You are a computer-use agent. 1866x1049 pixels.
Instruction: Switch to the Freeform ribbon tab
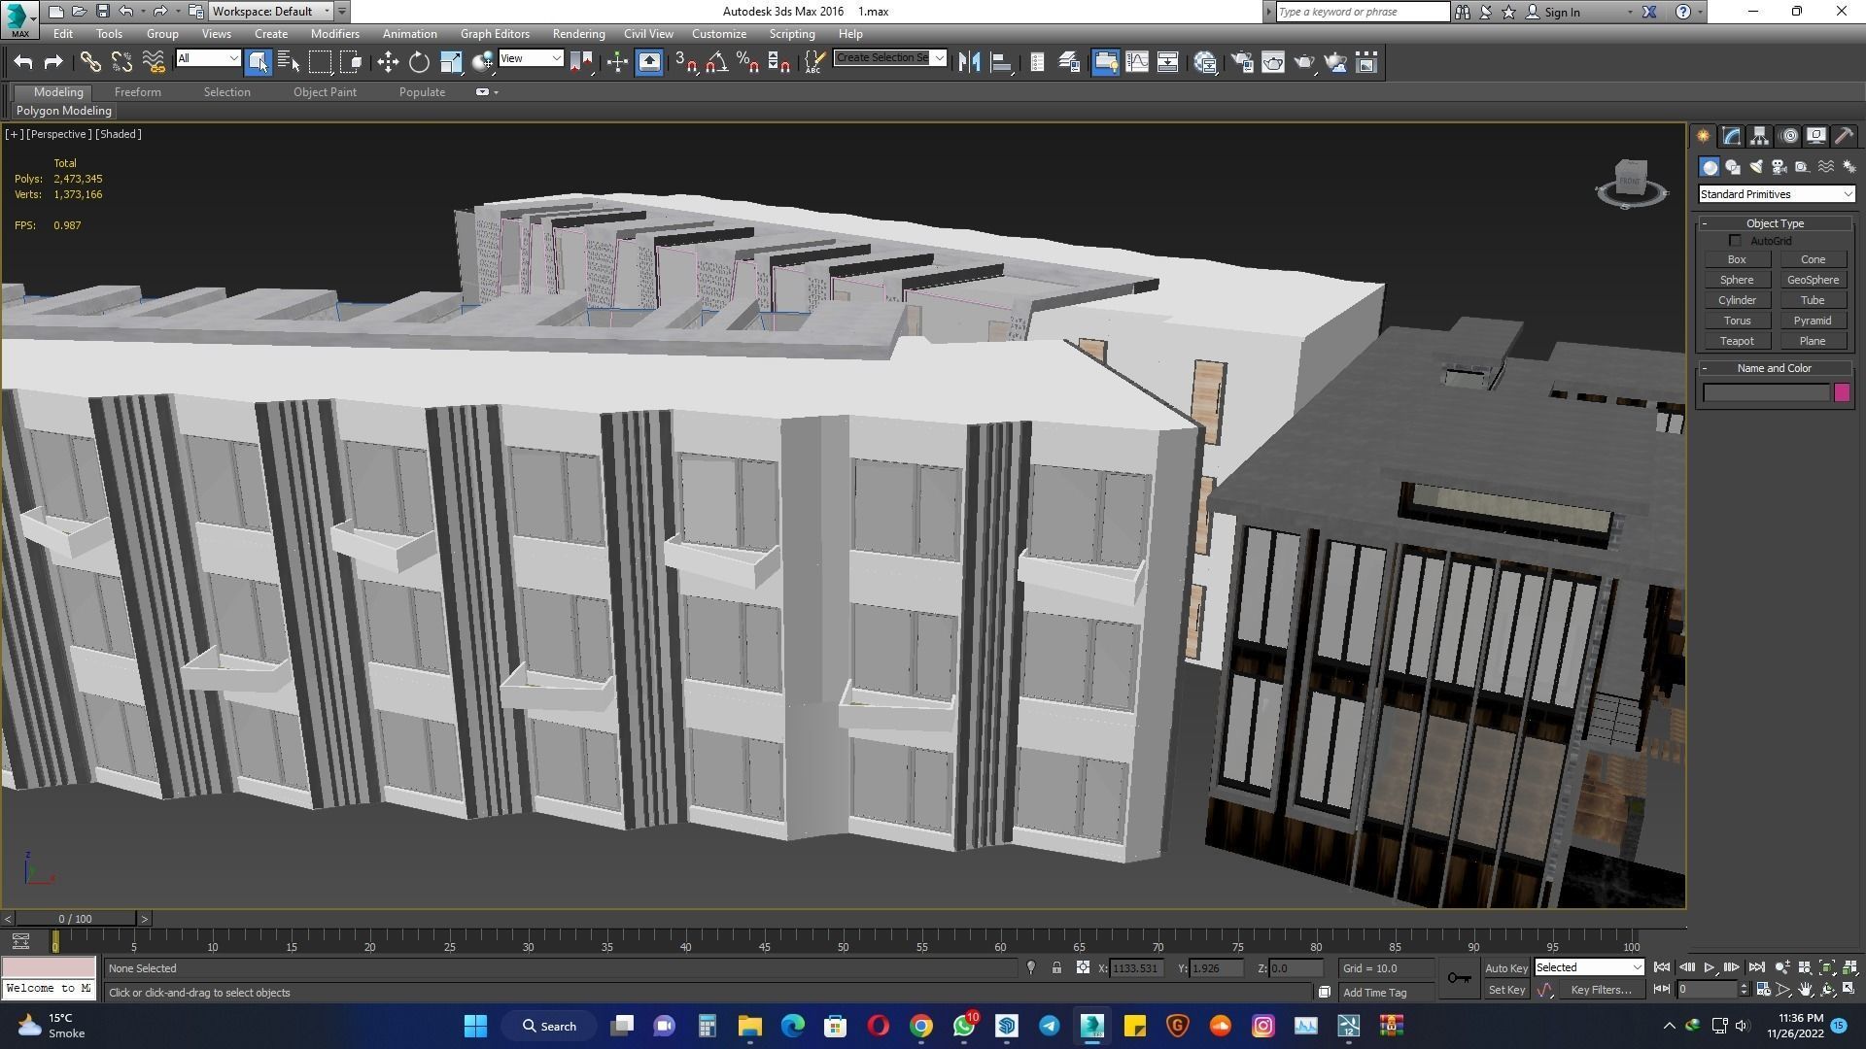(x=137, y=91)
